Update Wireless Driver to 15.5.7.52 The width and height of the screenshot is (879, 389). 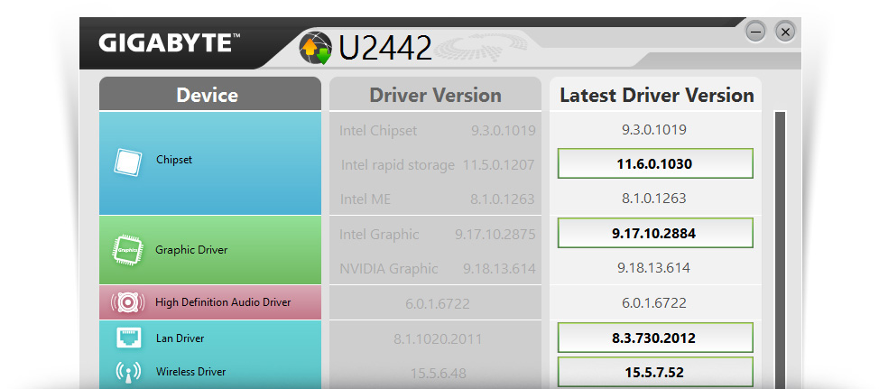click(655, 372)
